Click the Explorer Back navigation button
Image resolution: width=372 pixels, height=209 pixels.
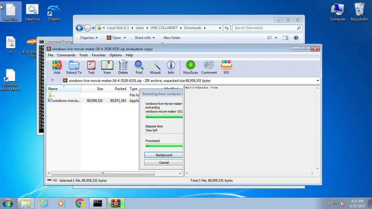79,28
